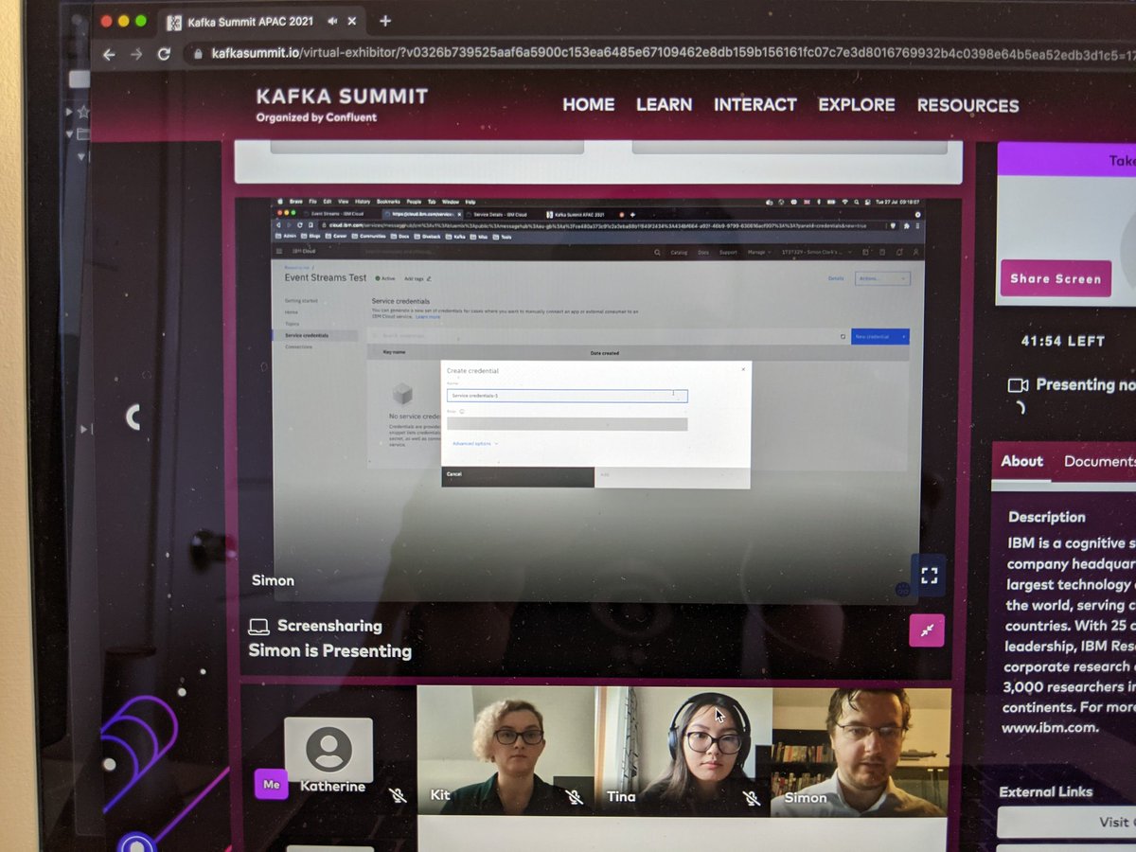Expand shared screen to fullscreen
This screenshot has height=852, width=1136.
coord(929,576)
